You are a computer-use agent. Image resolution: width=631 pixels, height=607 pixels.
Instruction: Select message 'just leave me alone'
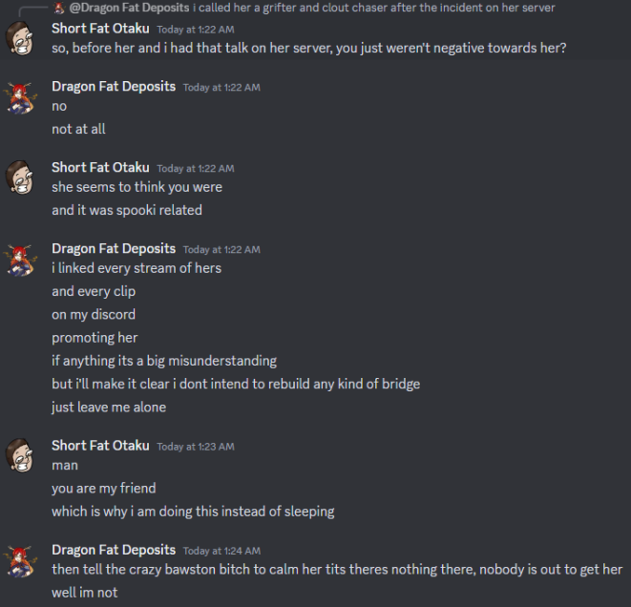coord(109,408)
